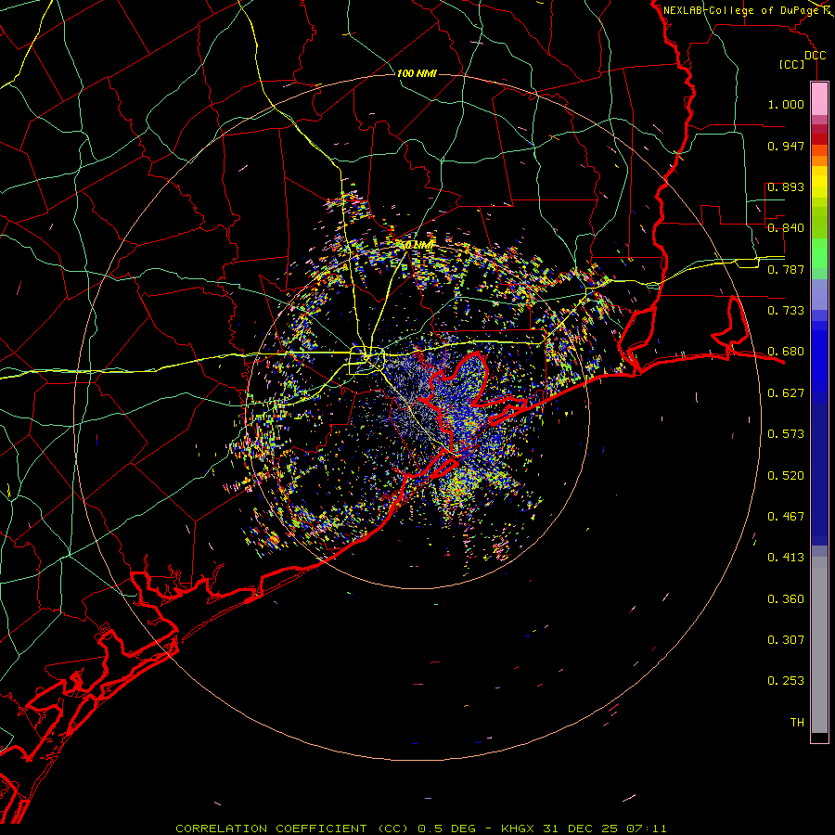Select the 0.413 scale value
The width and height of the screenshot is (835, 835).
click(786, 558)
